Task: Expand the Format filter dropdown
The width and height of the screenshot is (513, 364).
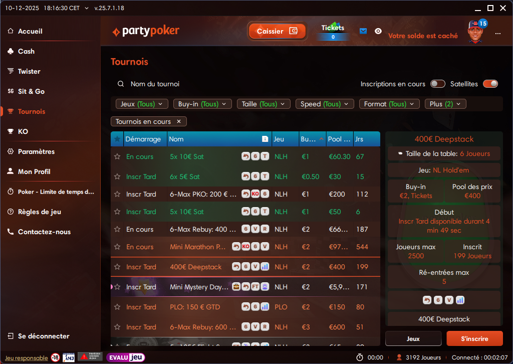Action: 389,104
